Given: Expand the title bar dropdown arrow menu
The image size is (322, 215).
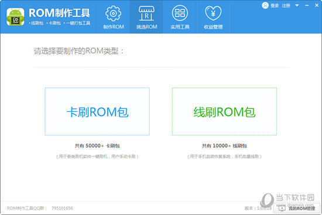Looking at the screenshot, I should point(297,5).
